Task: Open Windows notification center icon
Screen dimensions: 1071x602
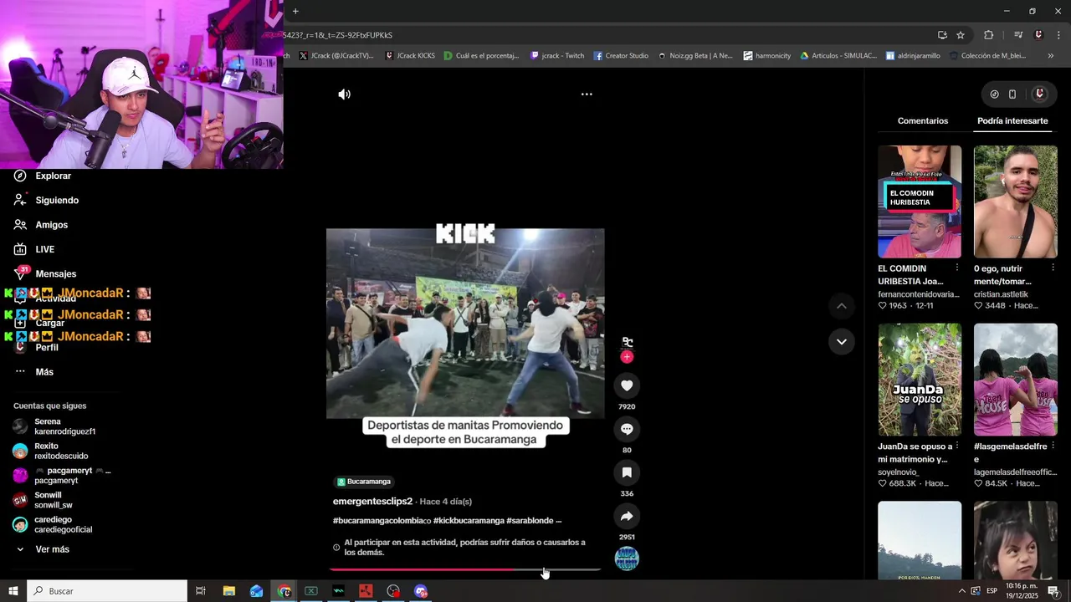Action: click(x=1053, y=591)
